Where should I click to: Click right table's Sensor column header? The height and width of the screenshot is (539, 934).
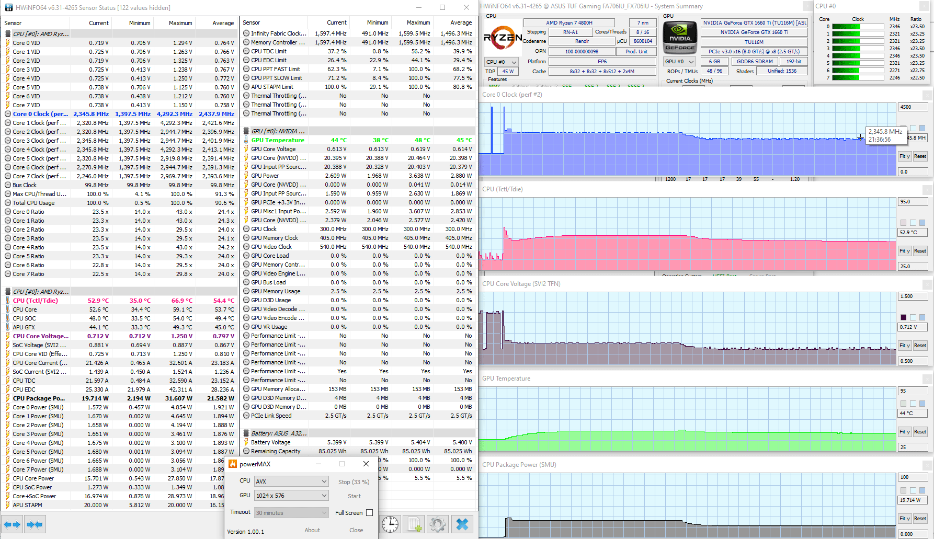[x=274, y=22]
